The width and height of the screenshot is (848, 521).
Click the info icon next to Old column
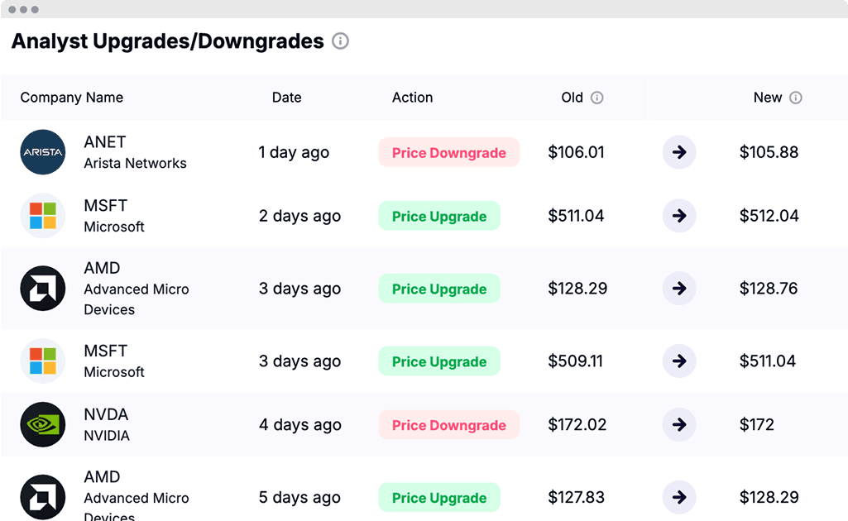coord(596,98)
